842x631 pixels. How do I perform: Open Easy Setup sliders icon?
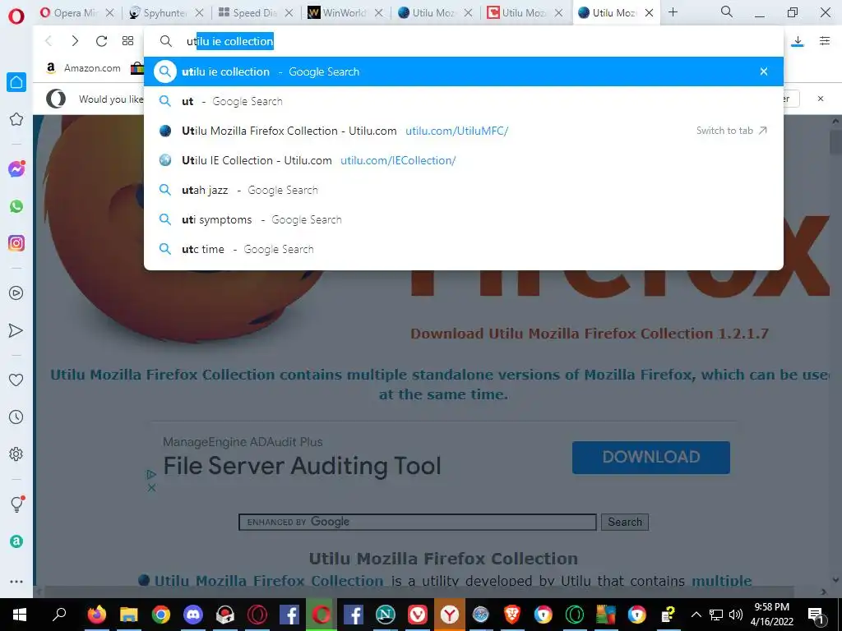825,41
